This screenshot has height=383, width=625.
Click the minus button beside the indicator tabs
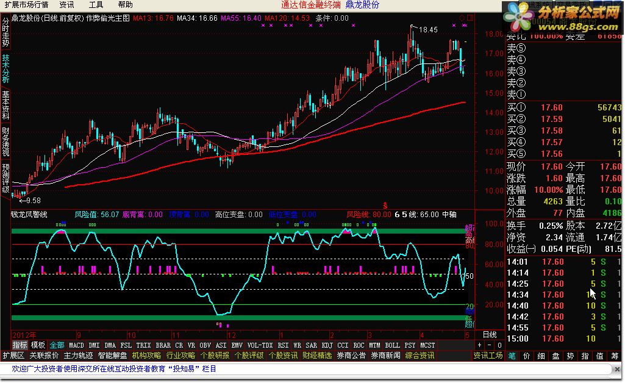490,345
